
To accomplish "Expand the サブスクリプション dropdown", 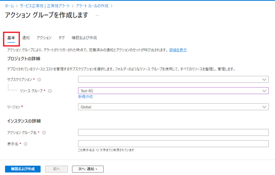I will click(173, 80).
